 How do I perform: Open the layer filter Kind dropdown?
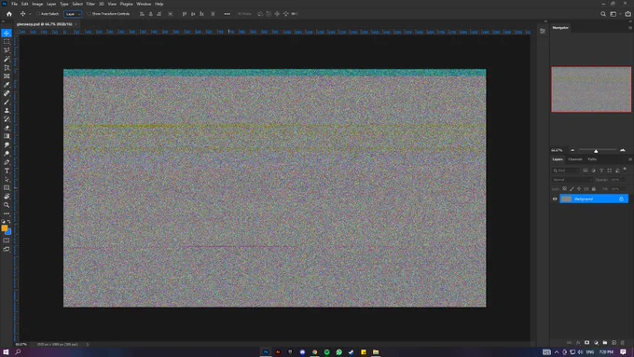pyautogui.click(x=566, y=171)
